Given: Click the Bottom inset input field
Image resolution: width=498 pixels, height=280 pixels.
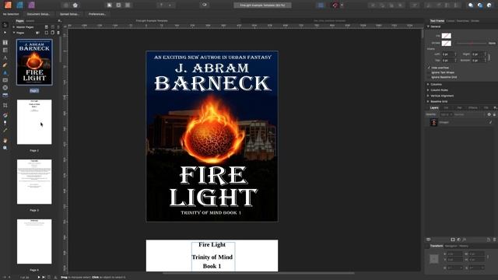Looking at the screenshot, I should (x=479, y=61).
